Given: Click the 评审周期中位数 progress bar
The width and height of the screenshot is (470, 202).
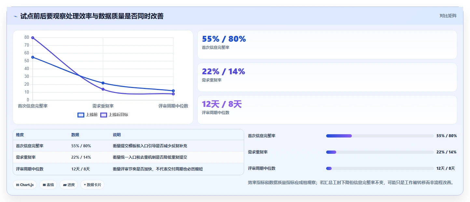Looking at the screenshot, I should pyautogui.click(x=380, y=168).
